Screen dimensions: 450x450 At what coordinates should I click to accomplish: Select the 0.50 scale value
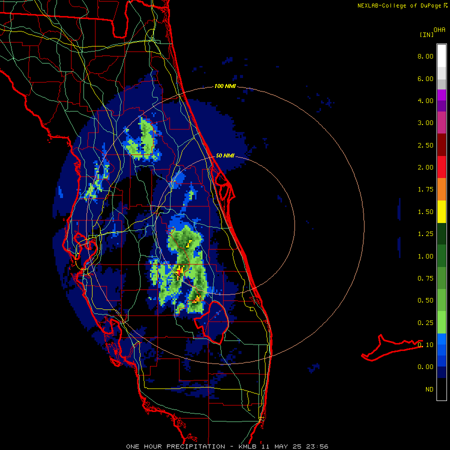coord(425,300)
